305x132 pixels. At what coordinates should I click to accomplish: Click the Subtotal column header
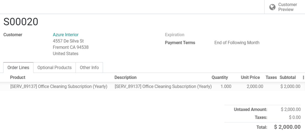(287, 78)
